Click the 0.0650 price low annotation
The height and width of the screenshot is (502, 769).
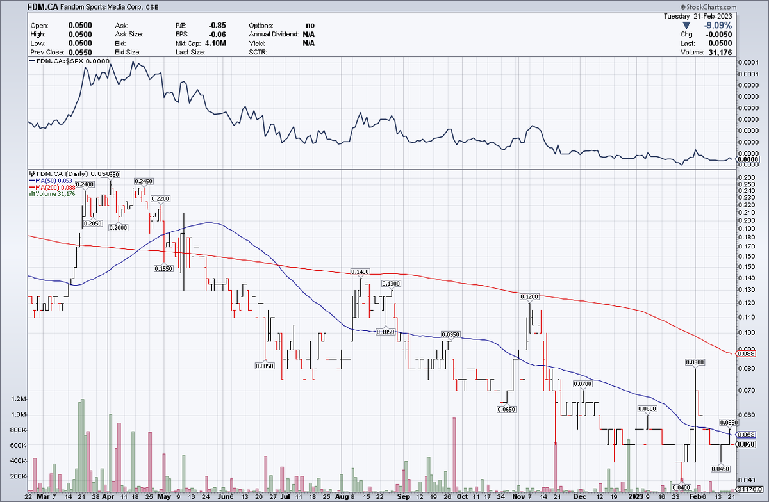click(507, 409)
